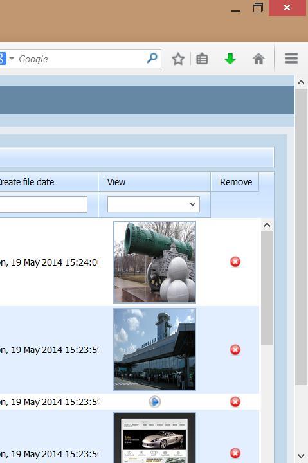Open the airport building thumbnail
Image resolution: width=308 pixels, height=463 pixels.
coord(154,349)
